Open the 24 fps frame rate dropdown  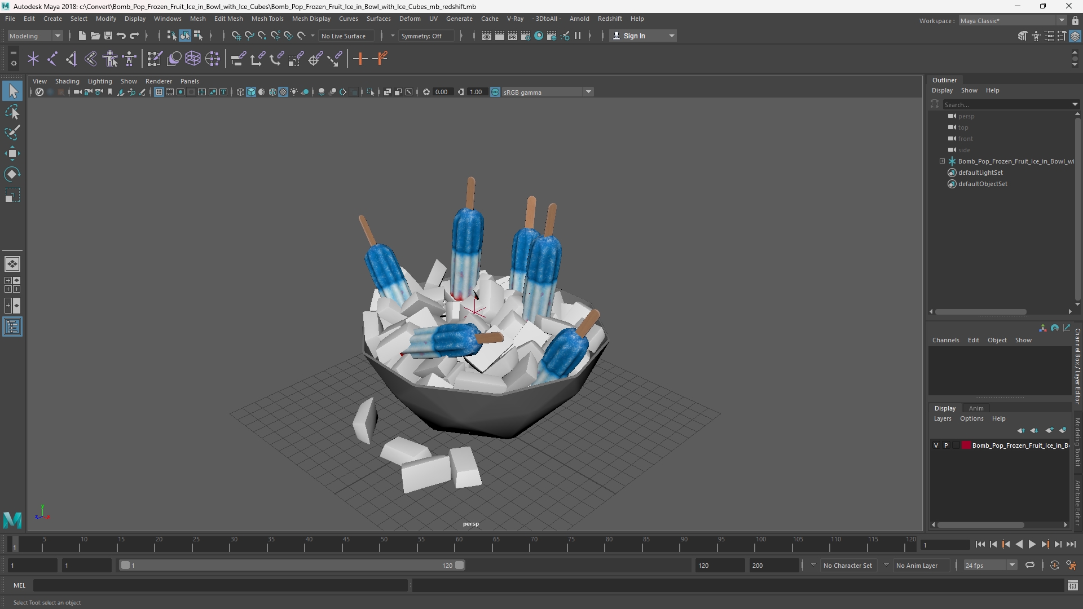[x=990, y=565]
